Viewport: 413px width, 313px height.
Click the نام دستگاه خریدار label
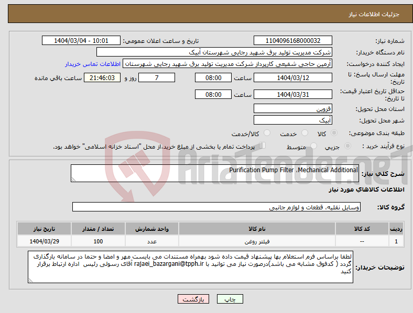[381, 53]
